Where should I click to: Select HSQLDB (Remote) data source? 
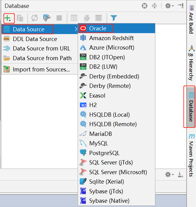tap(117, 124)
